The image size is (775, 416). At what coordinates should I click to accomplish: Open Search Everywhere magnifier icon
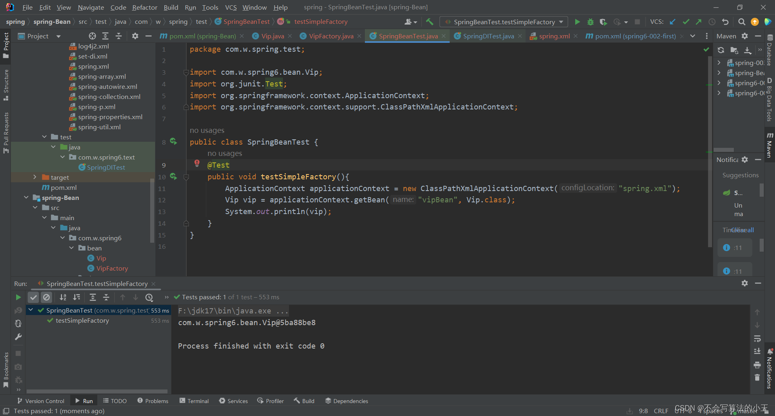click(741, 22)
